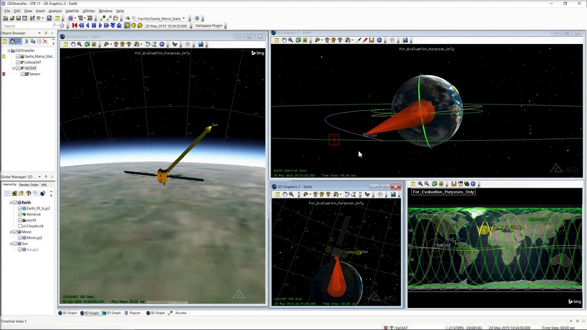Grab the globe in 3D Graphics 3 toolbar
The height and width of the screenshot is (330, 587).
pyautogui.click(x=73, y=44)
